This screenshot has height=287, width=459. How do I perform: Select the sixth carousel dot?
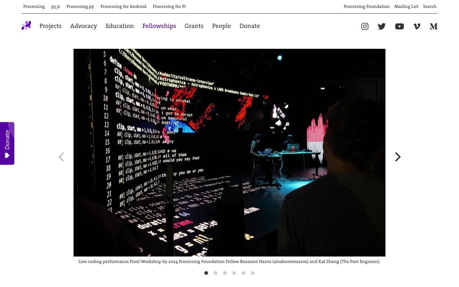(x=253, y=273)
